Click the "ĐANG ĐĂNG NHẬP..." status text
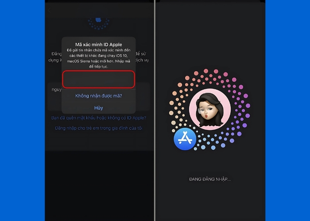Screen dimensions: 310x221 tap(210, 179)
